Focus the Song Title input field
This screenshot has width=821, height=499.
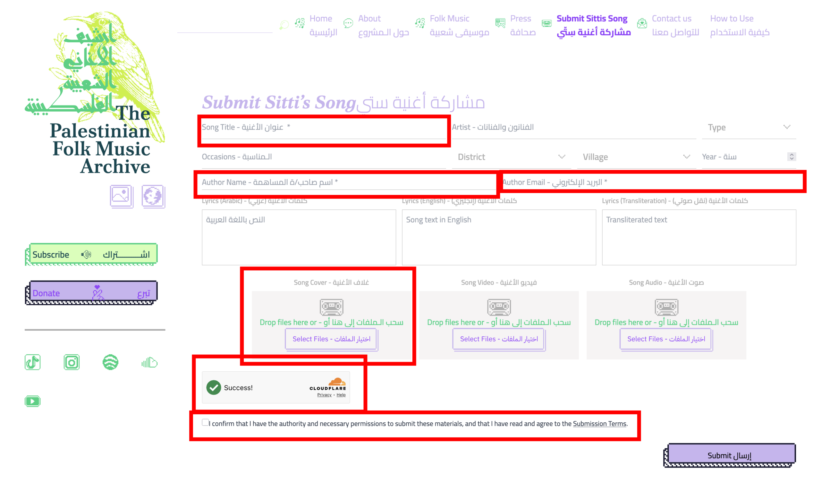324,127
